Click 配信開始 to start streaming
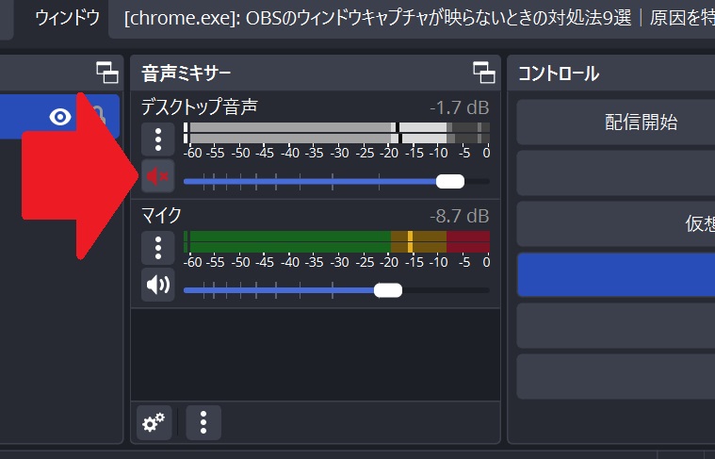 click(616, 123)
